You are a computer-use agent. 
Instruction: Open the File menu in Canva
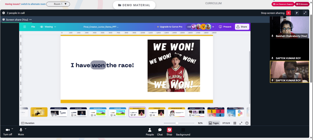coord(33,27)
